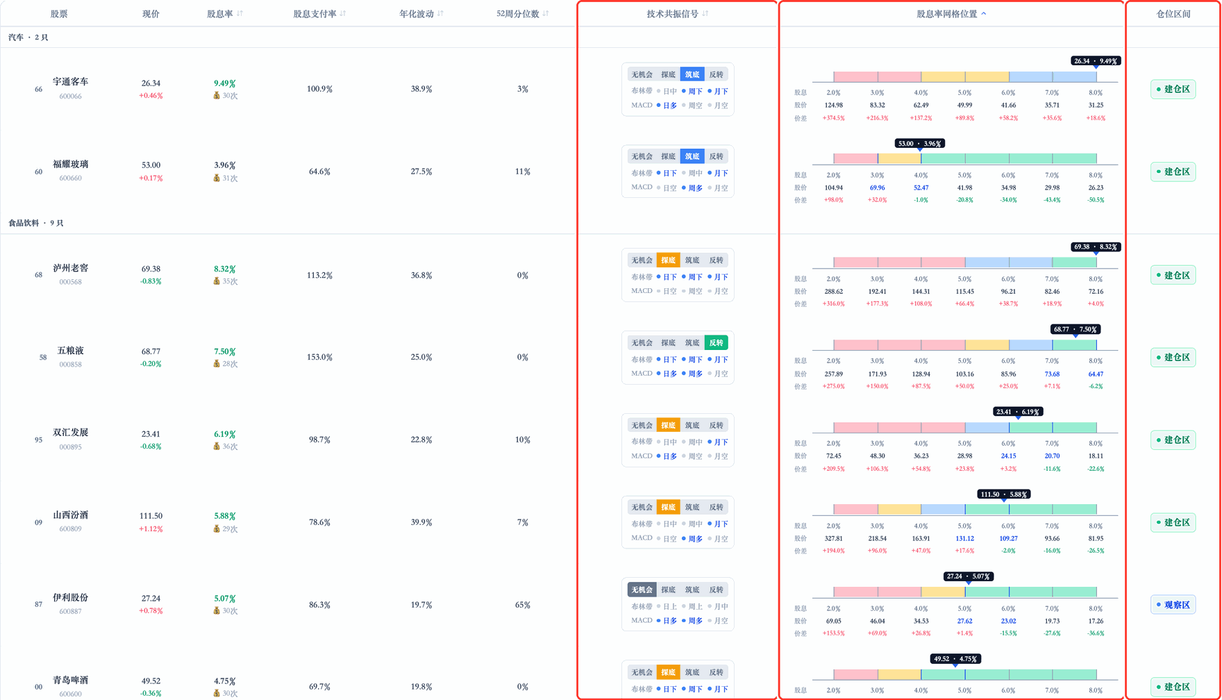Click the 仓位区间 column header
Screen dimensions: 1222x700
coord(1173,14)
